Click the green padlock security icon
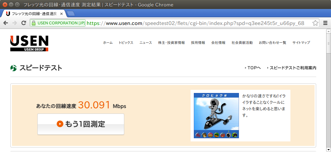The height and width of the screenshot is (152, 331). (33, 23)
